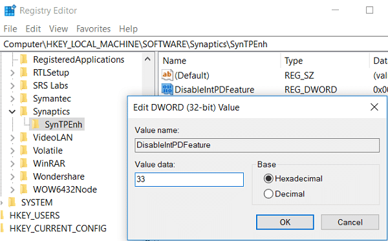The height and width of the screenshot is (241, 388).
Task: Close the Edit DWORD dialog with X
Action: pos(374,107)
